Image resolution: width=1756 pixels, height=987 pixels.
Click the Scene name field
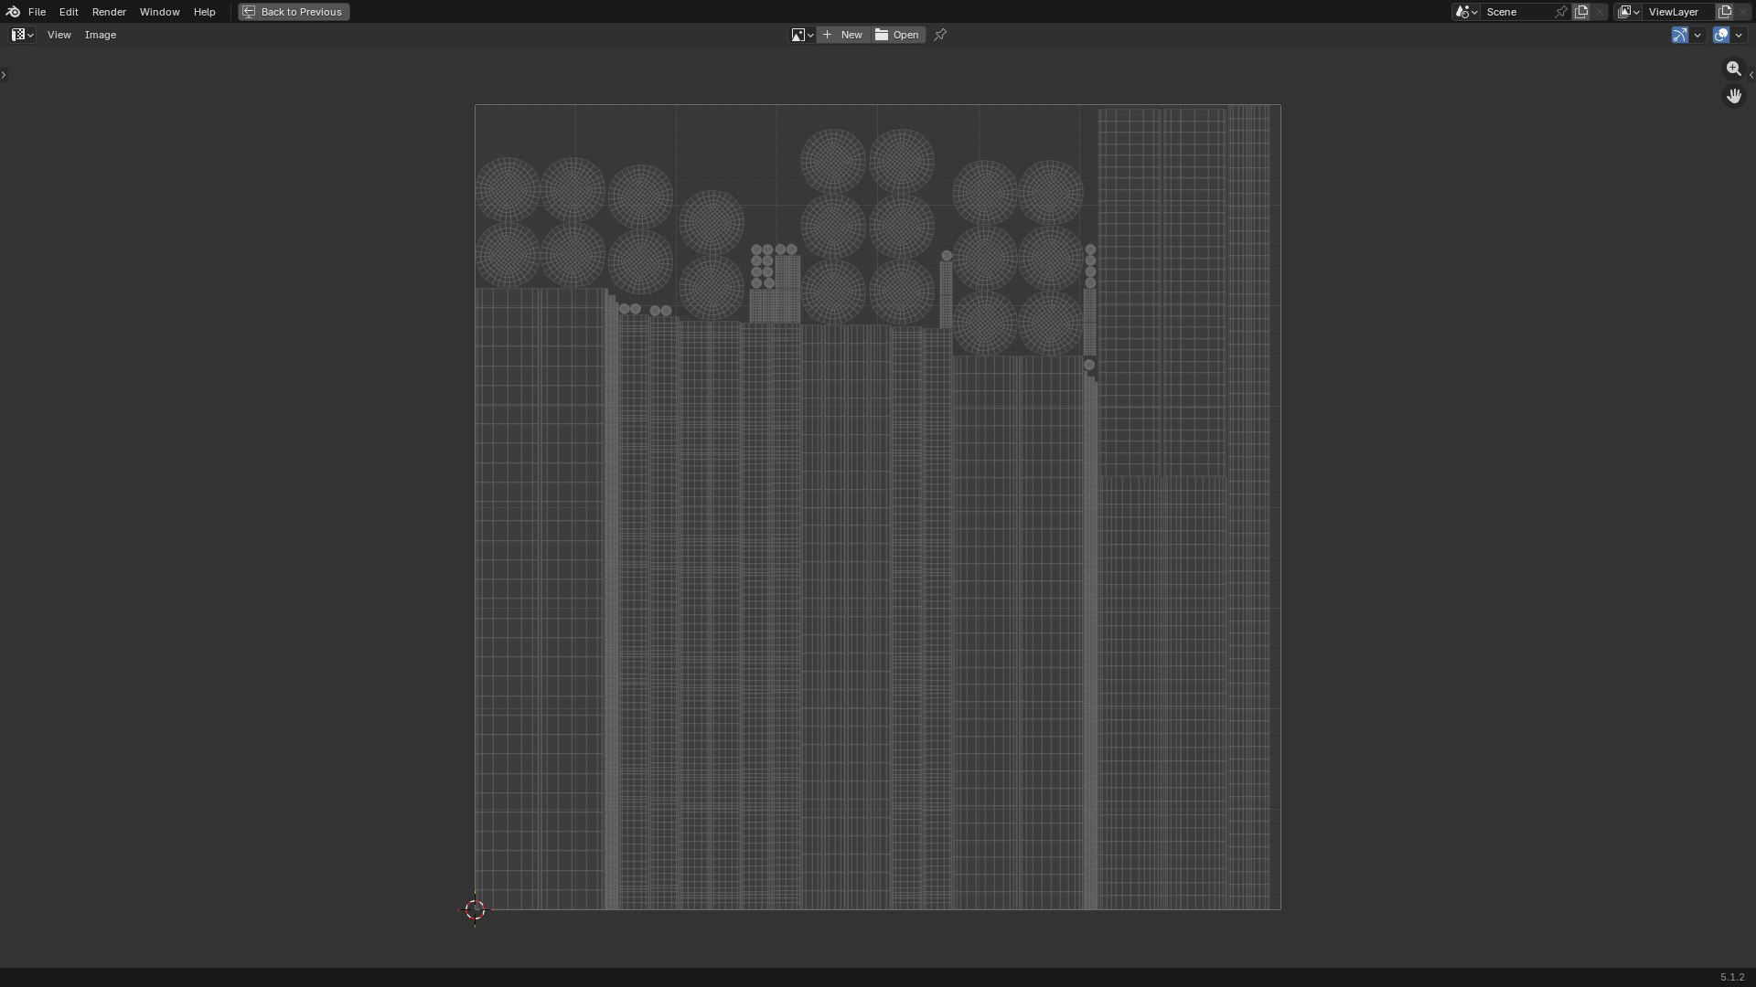[x=1516, y=12]
